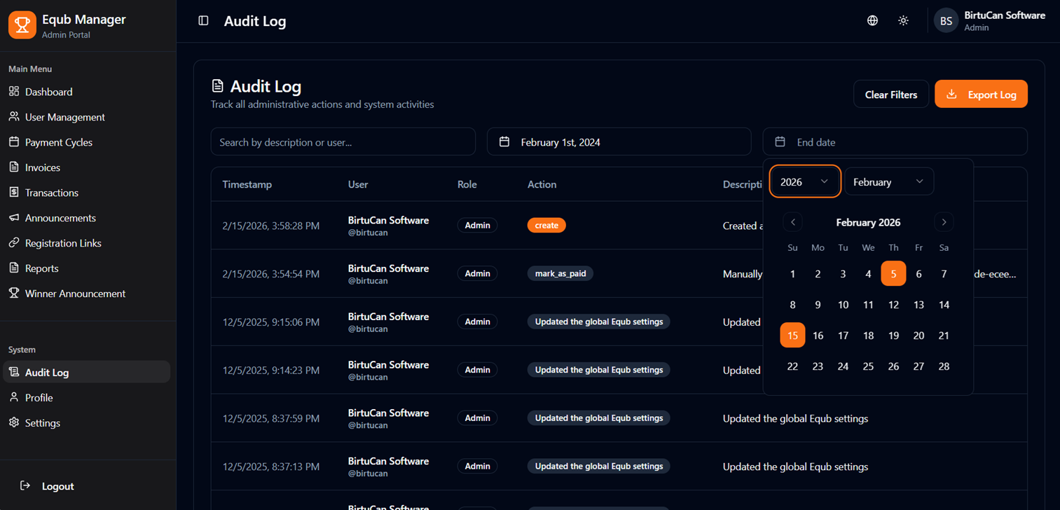This screenshot has height=510, width=1060.
Task: Go to next month in calendar
Action: (x=944, y=222)
